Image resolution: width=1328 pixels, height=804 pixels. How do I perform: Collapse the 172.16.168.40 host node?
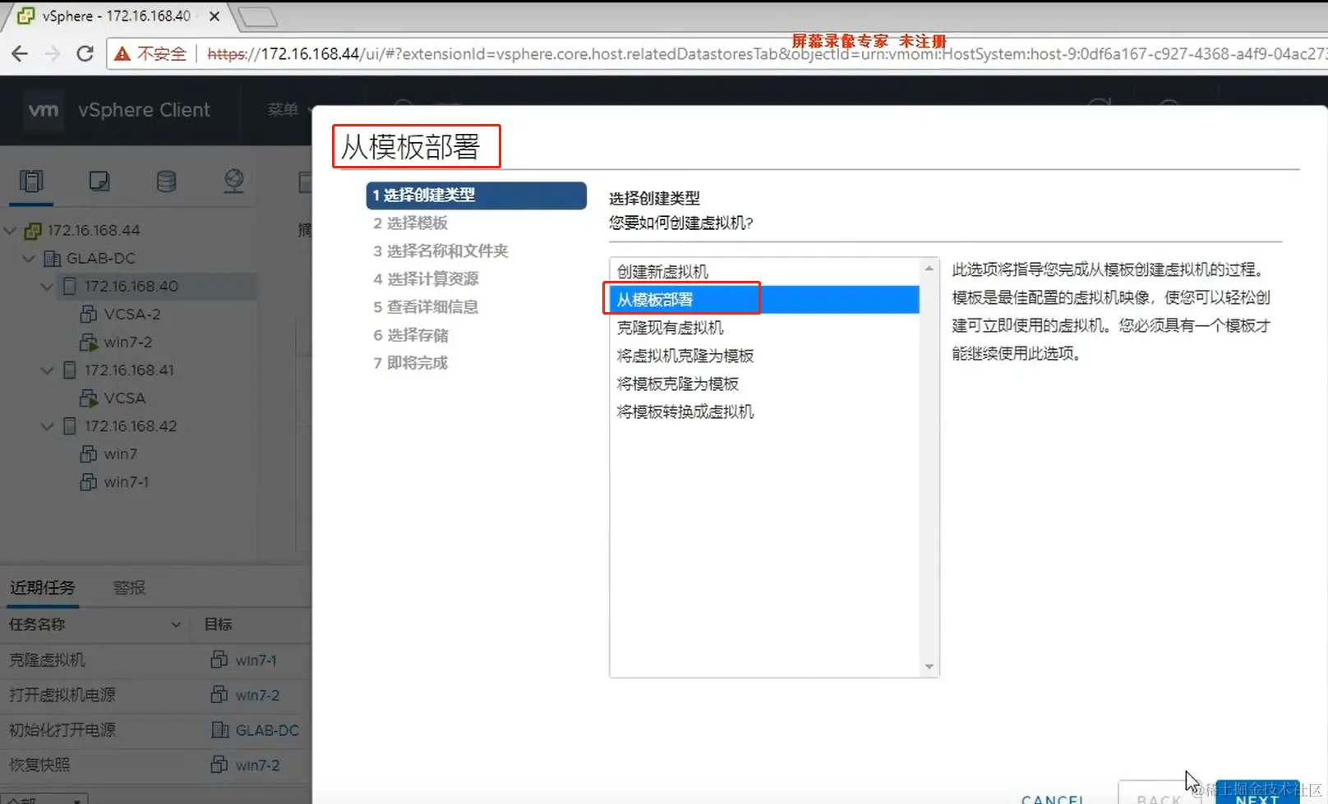47,287
